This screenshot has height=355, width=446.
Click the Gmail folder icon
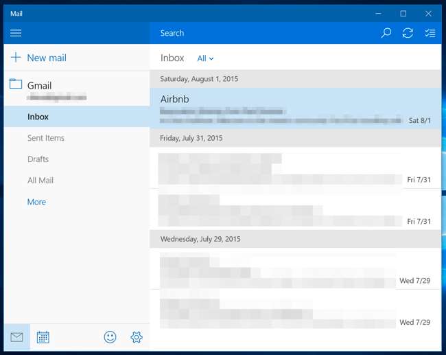(16, 84)
